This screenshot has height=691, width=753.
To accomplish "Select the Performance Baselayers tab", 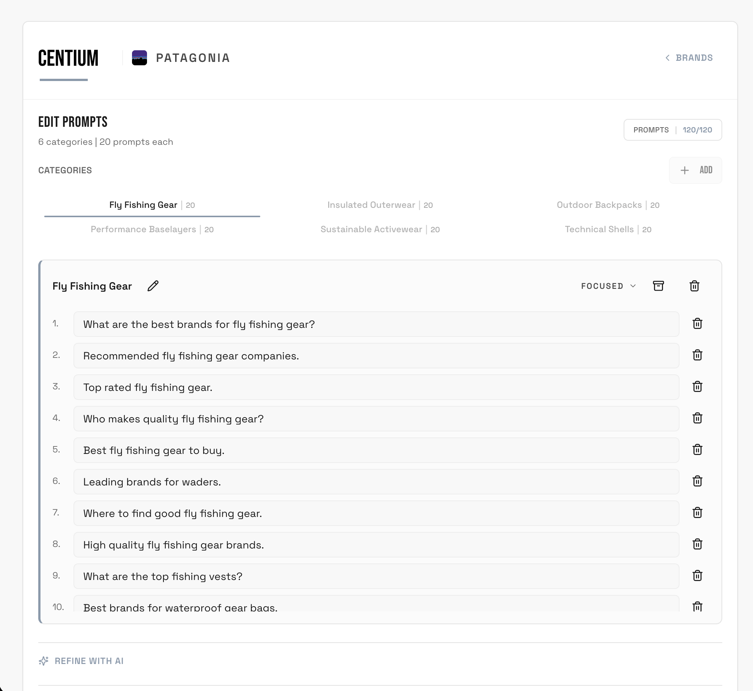I will click(x=152, y=230).
